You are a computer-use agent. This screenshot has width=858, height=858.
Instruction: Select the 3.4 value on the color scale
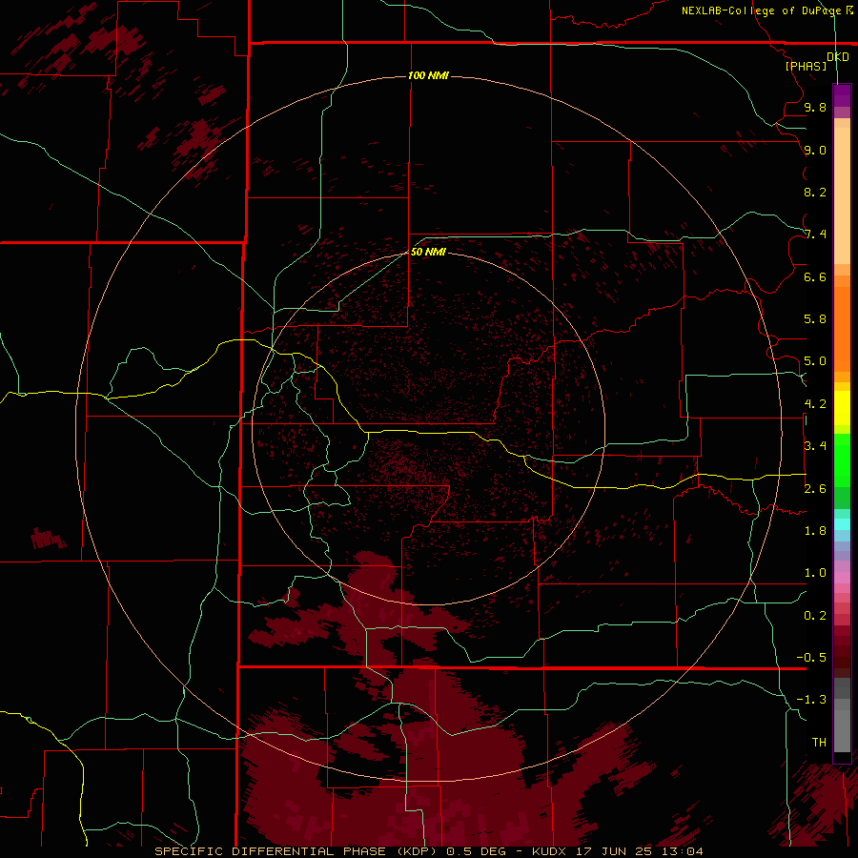815,446
